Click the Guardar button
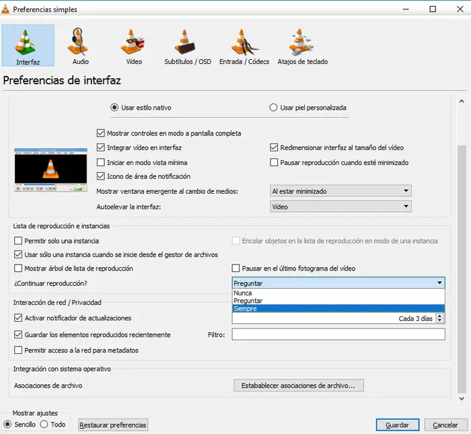The width and height of the screenshot is (471, 434). (x=398, y=425)
